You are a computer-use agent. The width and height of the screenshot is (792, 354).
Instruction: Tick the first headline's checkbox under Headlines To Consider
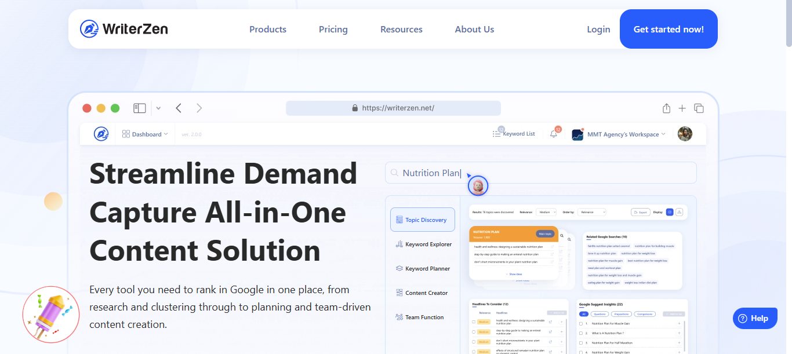tap(474, 322)
